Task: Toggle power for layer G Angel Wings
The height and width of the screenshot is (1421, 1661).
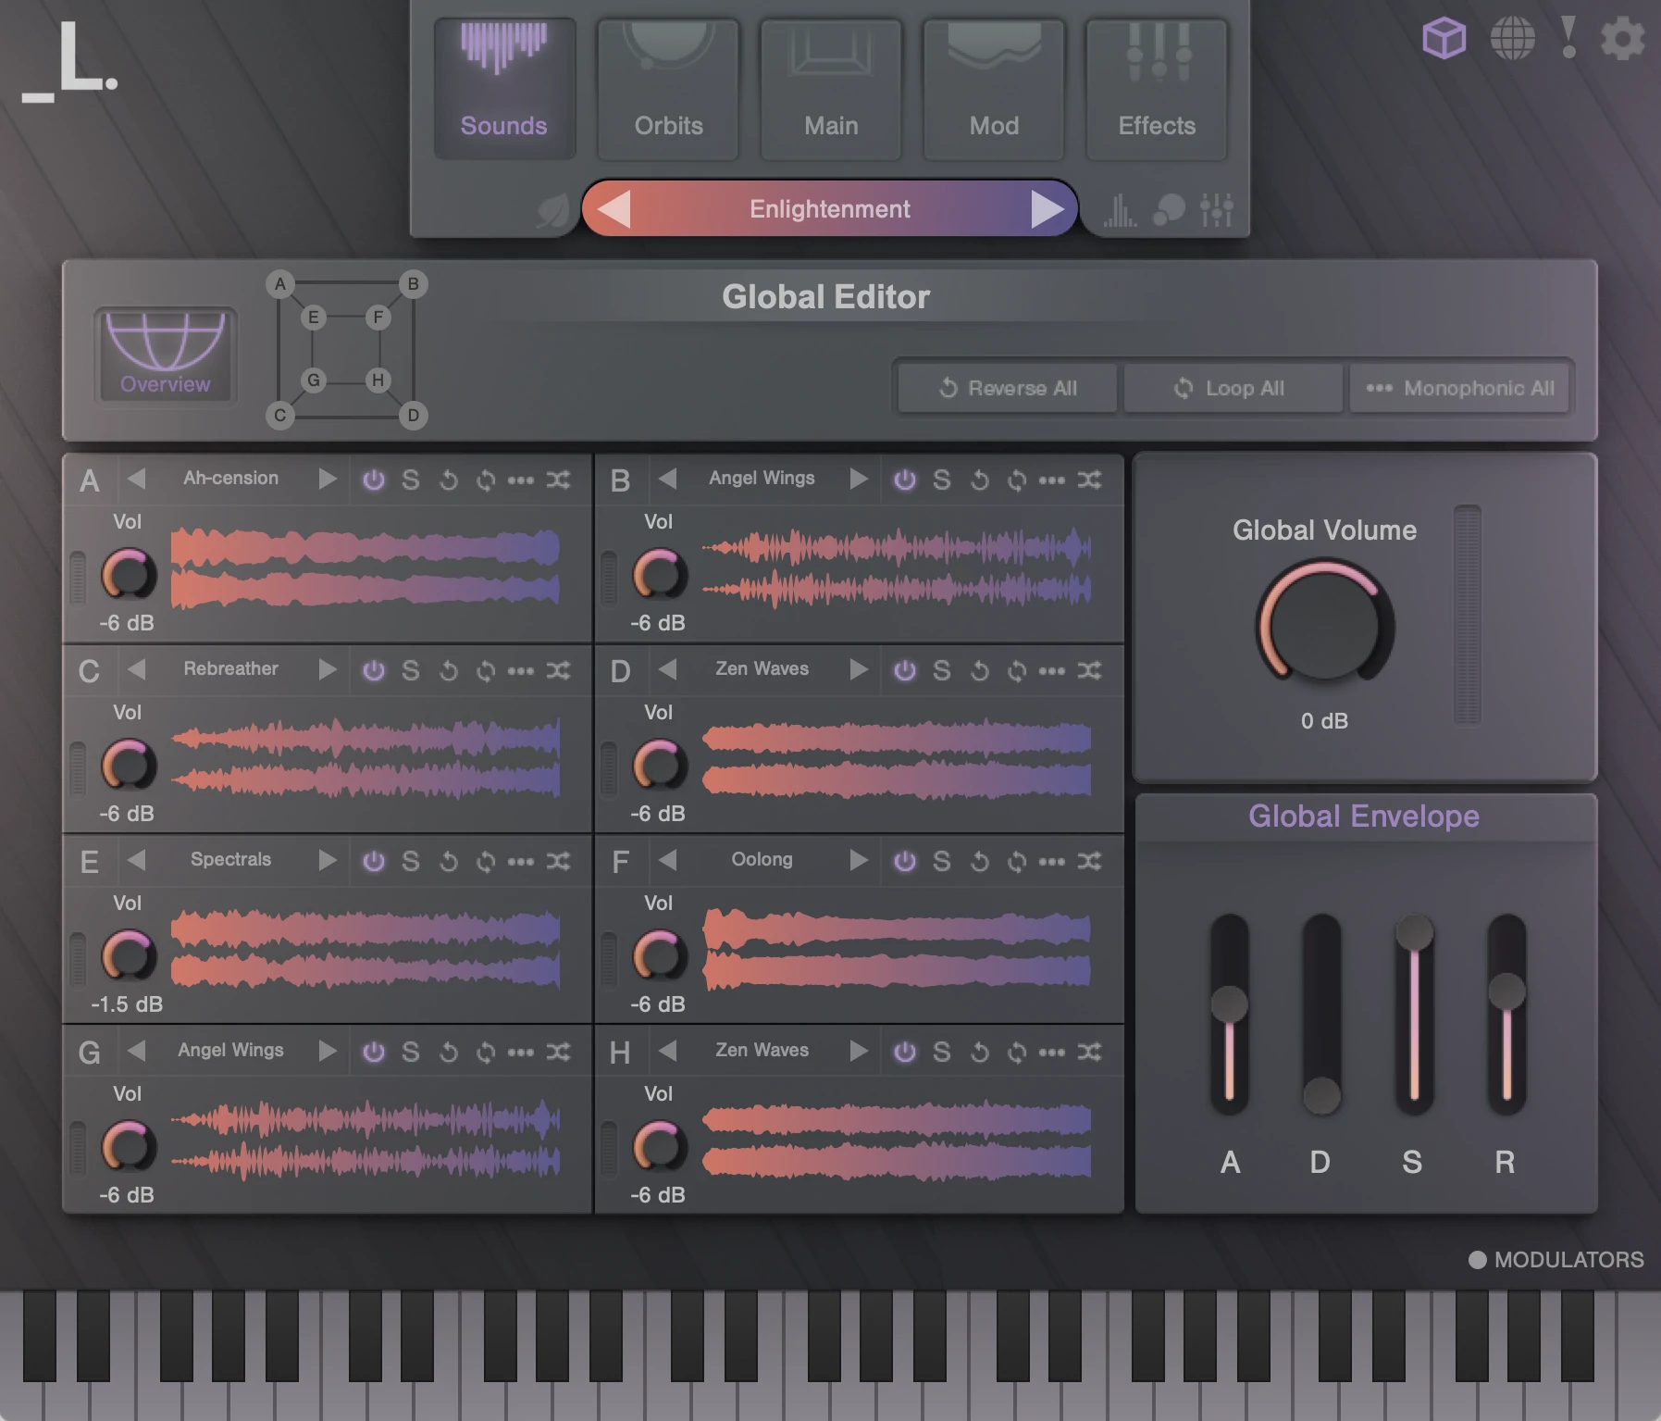Action: [x=374, y=1052]
